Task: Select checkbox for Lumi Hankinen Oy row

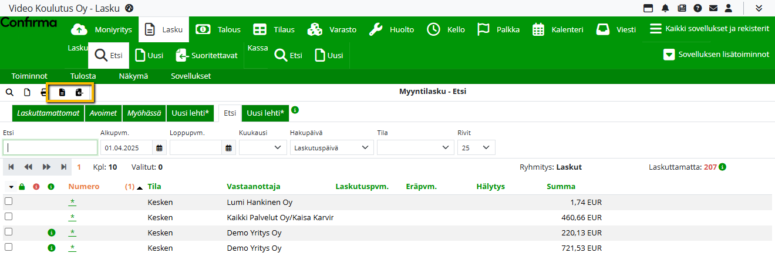Action: (8, 201)
